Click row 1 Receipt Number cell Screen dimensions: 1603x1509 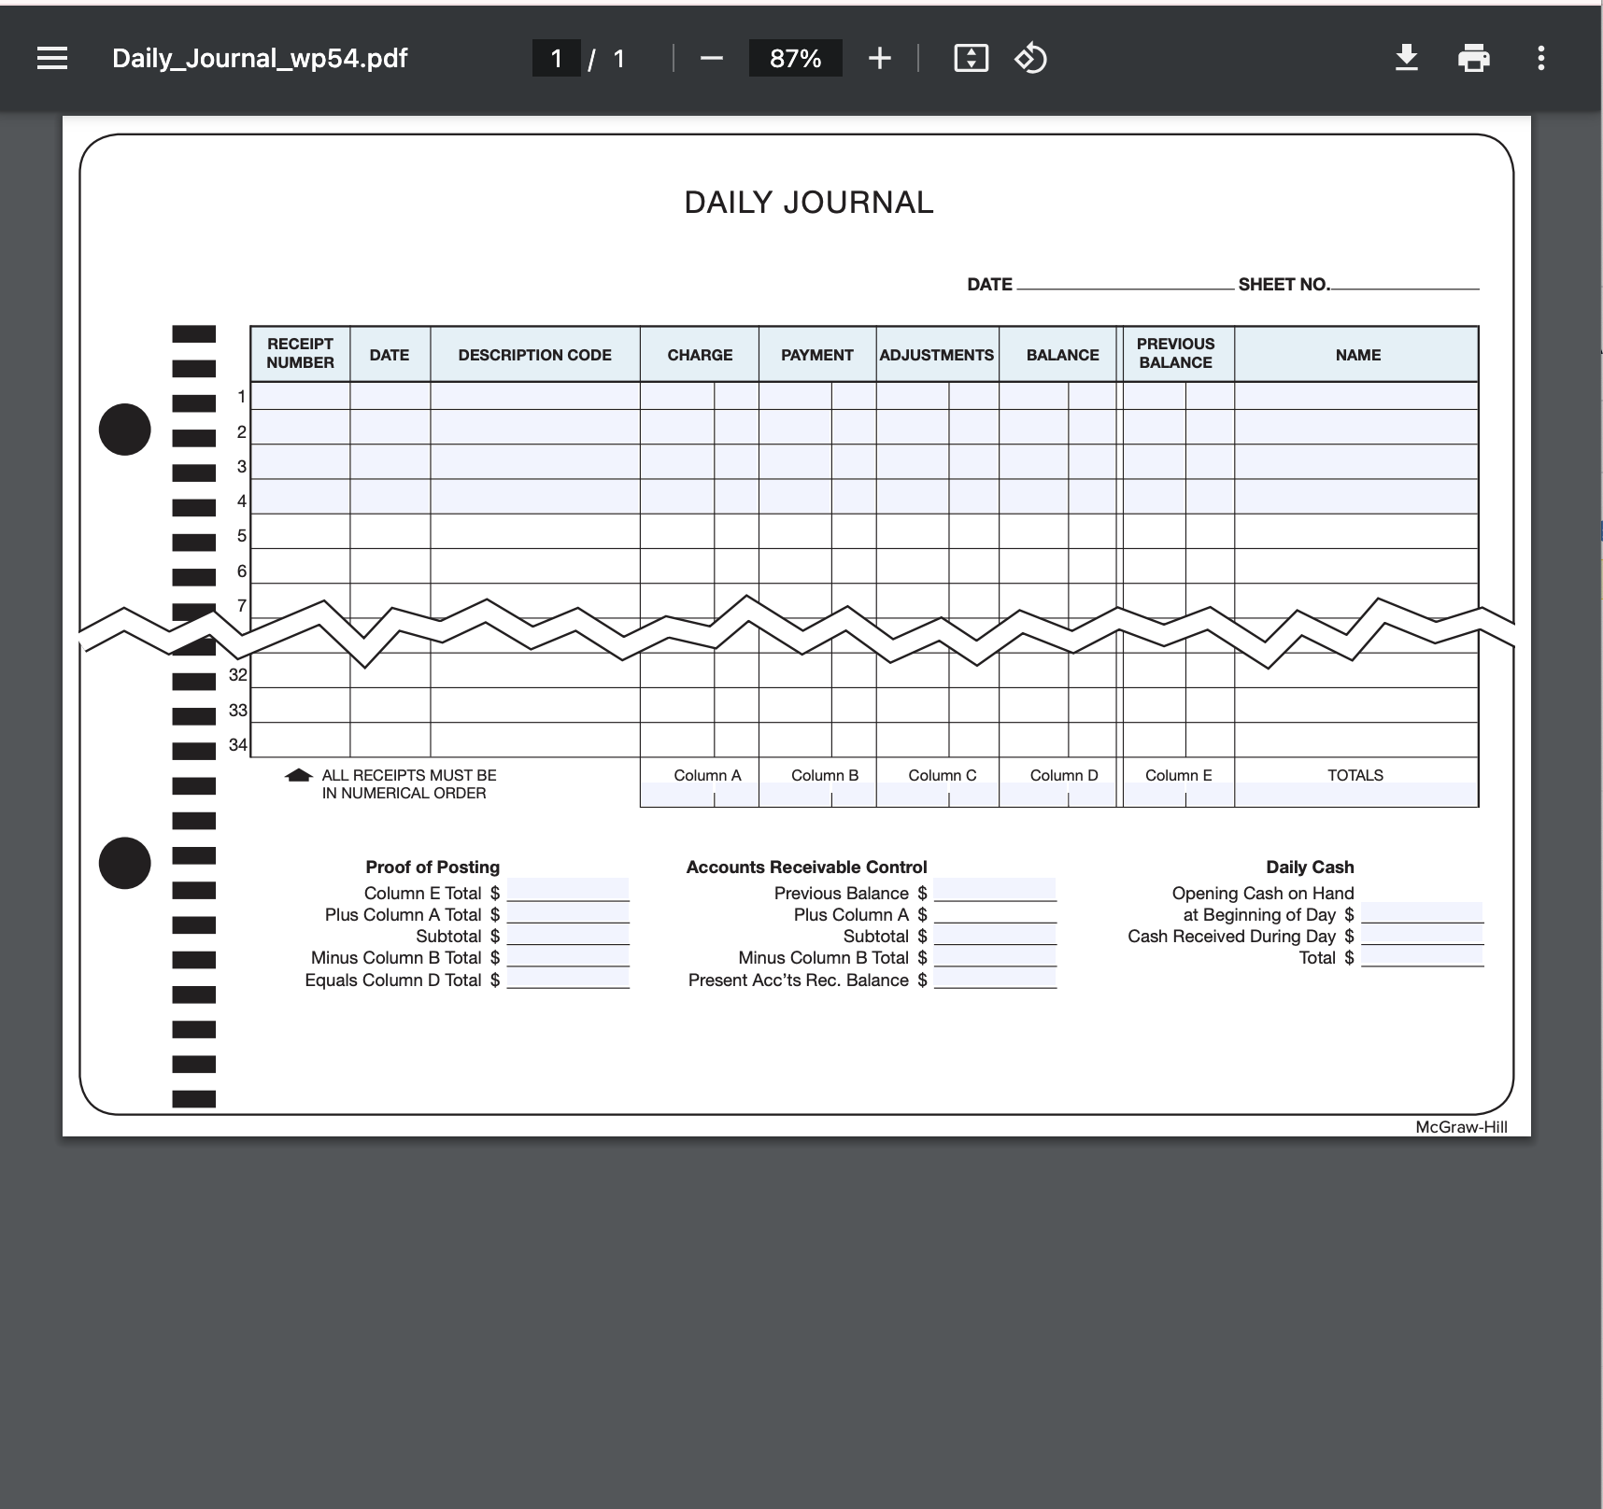[301, 396]
